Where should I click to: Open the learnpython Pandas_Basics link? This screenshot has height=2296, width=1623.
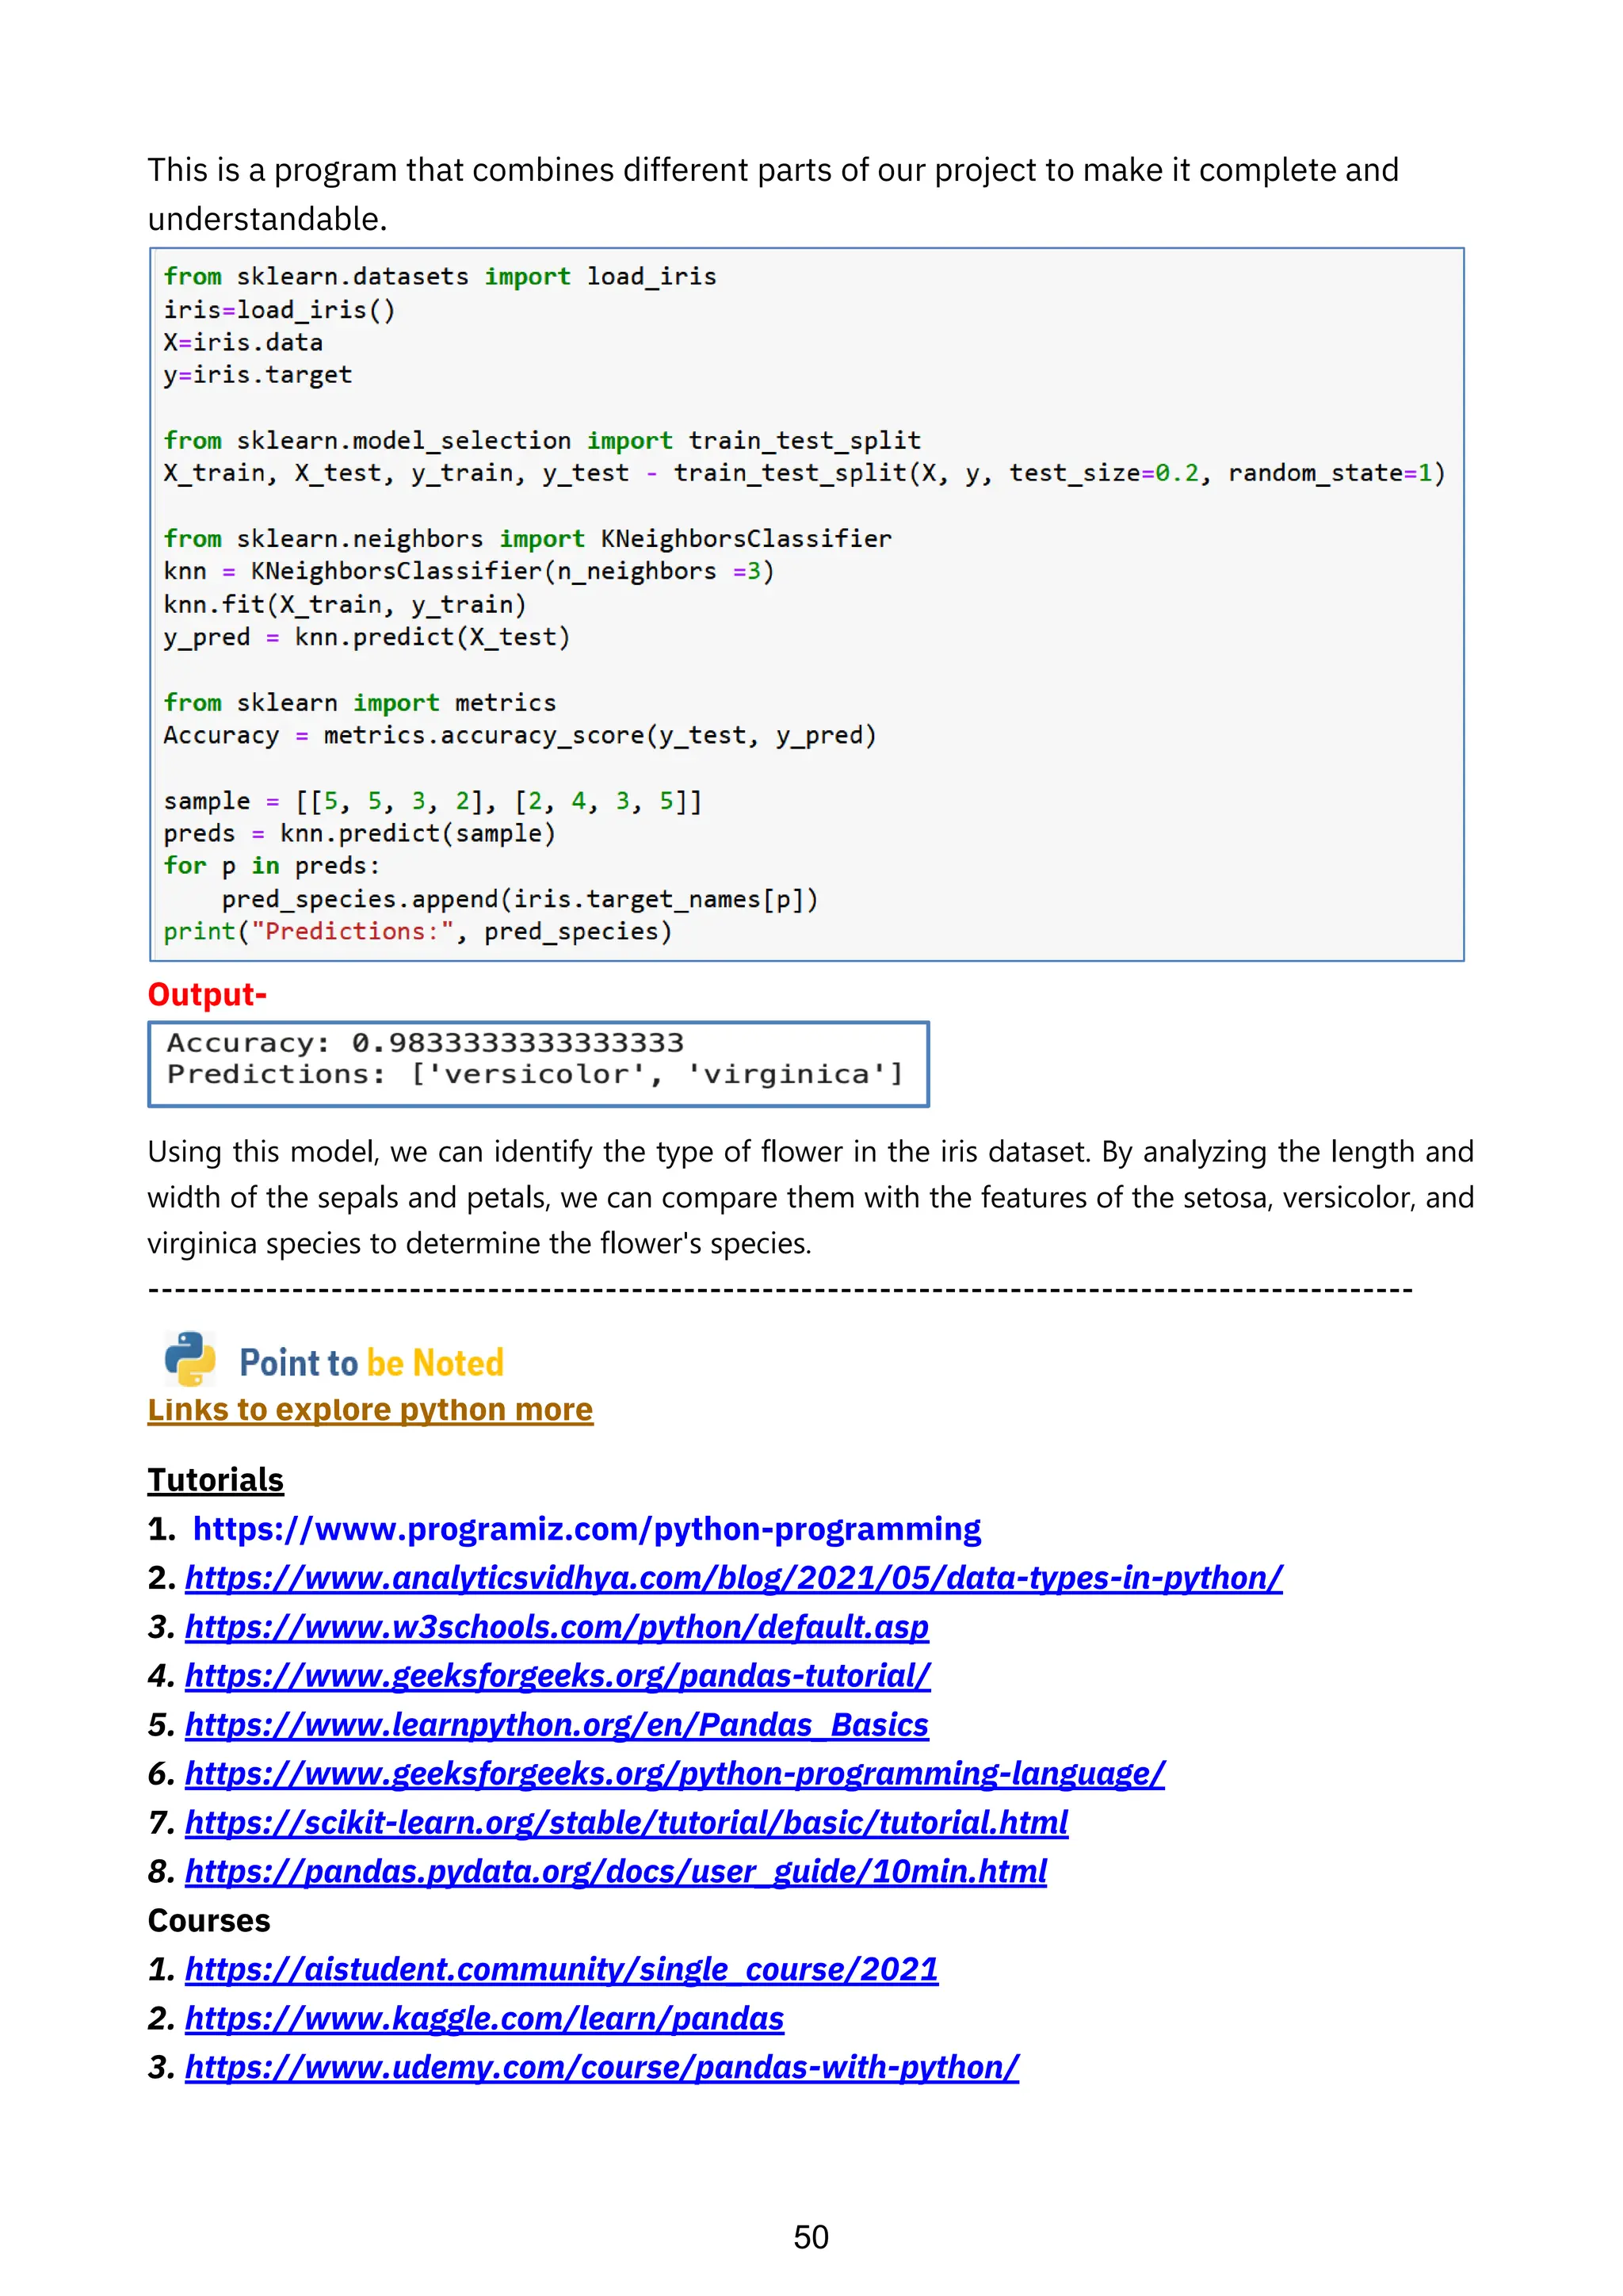(556, 1725)
